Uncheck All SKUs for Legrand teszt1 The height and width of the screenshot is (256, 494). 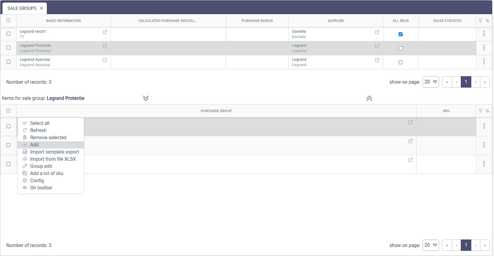point(400,34)
